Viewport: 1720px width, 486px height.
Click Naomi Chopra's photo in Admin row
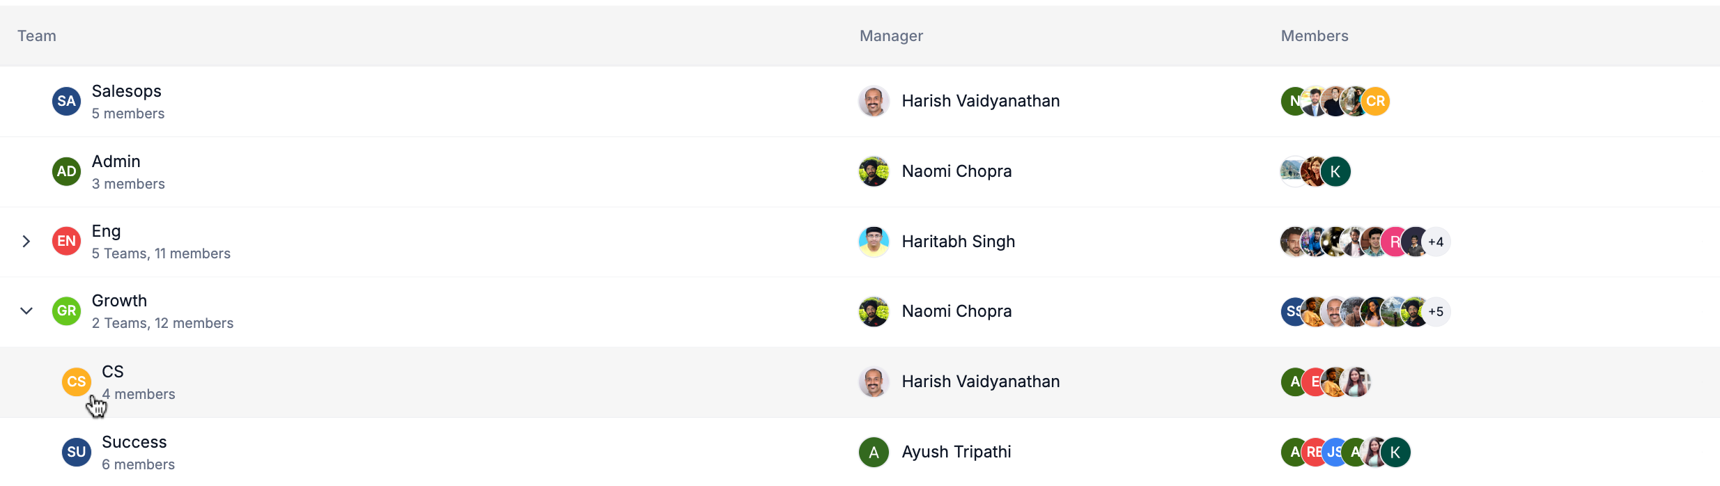click(874, 171)
